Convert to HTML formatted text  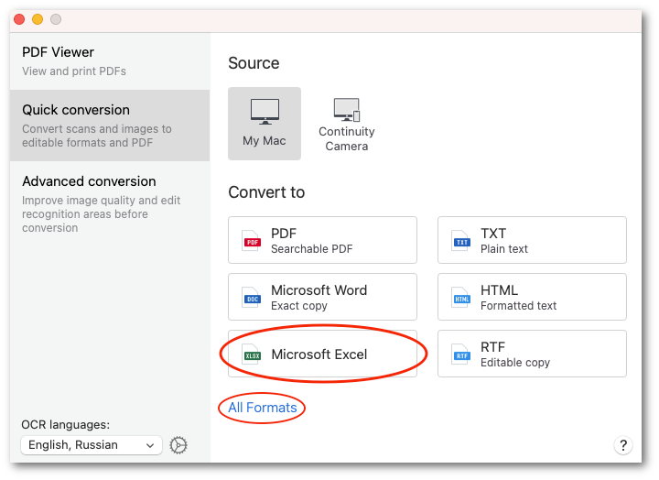tap(532, 297)
